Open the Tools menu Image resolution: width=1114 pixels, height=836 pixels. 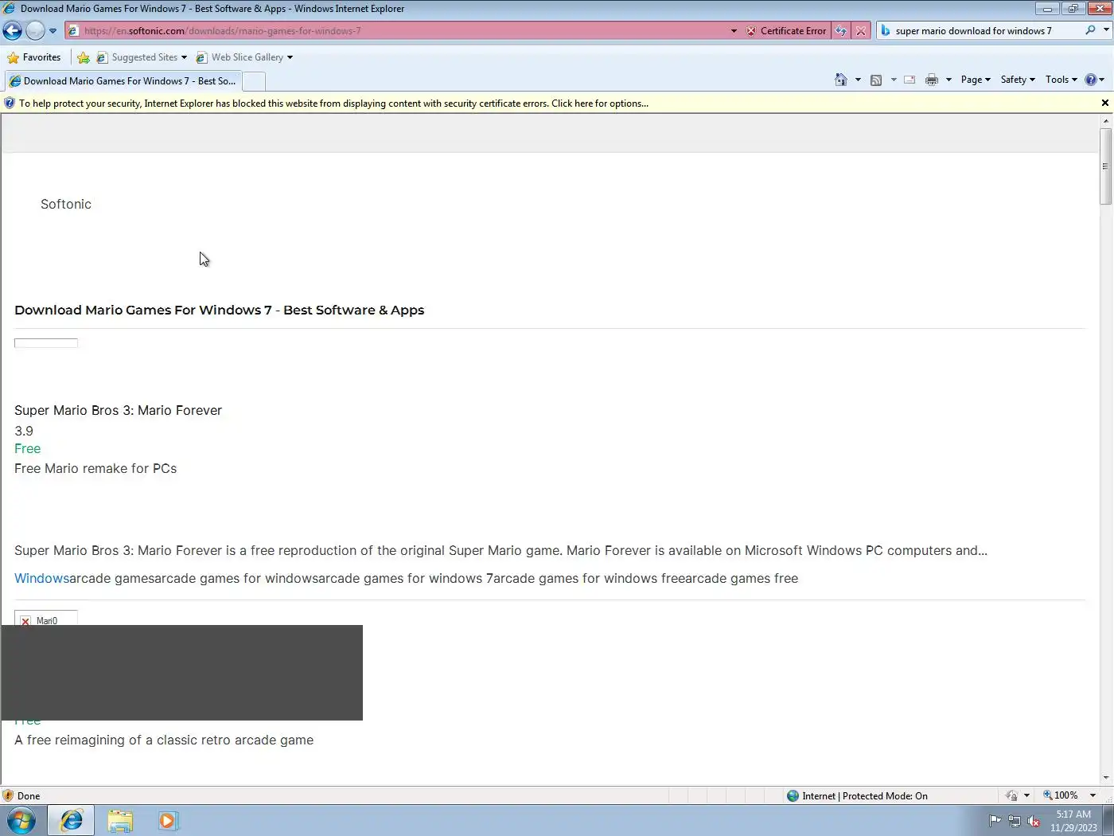(1061, 80)
